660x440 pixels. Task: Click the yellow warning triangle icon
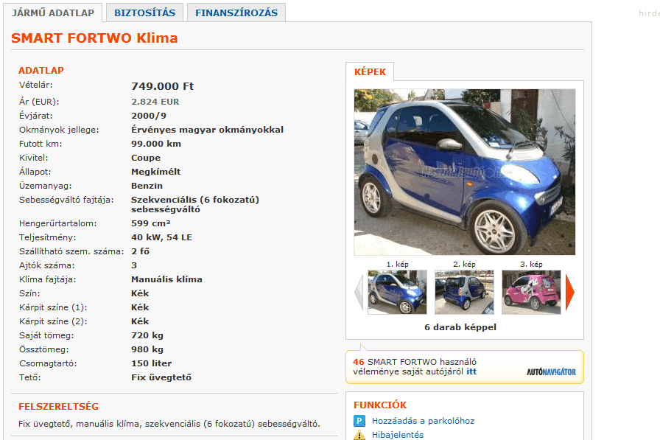pyautogui.click(x=359, y=435)
